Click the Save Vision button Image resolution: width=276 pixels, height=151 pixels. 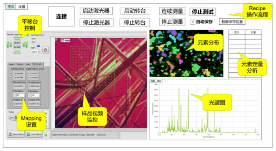[16, 134]
